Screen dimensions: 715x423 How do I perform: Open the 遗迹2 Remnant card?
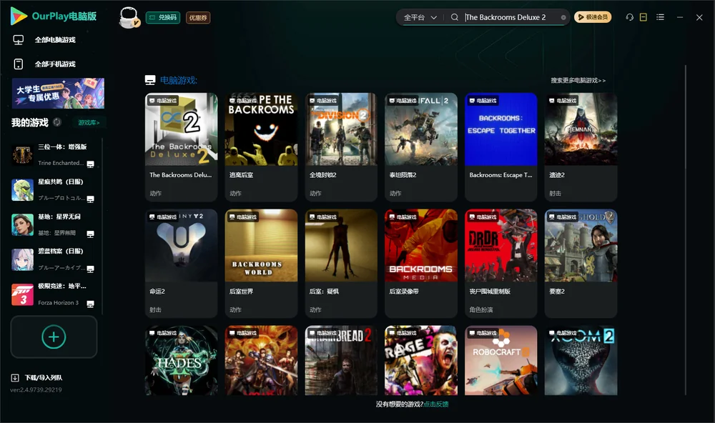click(581, 146)
